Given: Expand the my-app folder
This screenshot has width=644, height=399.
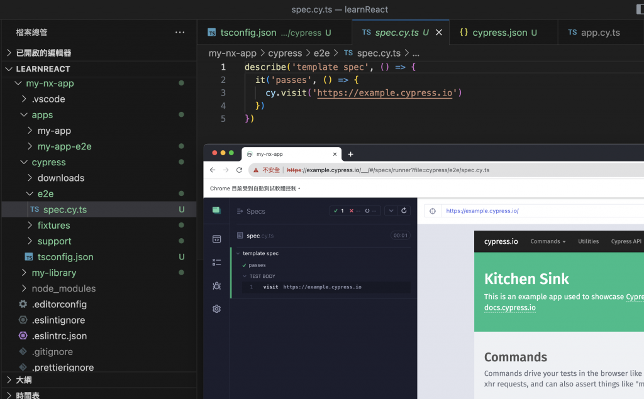Looking at the screenshot, I should click(x=99, y=131).
